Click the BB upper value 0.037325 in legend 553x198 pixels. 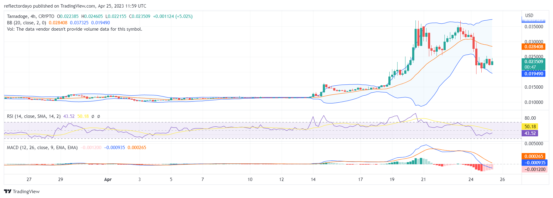[79, 23]
